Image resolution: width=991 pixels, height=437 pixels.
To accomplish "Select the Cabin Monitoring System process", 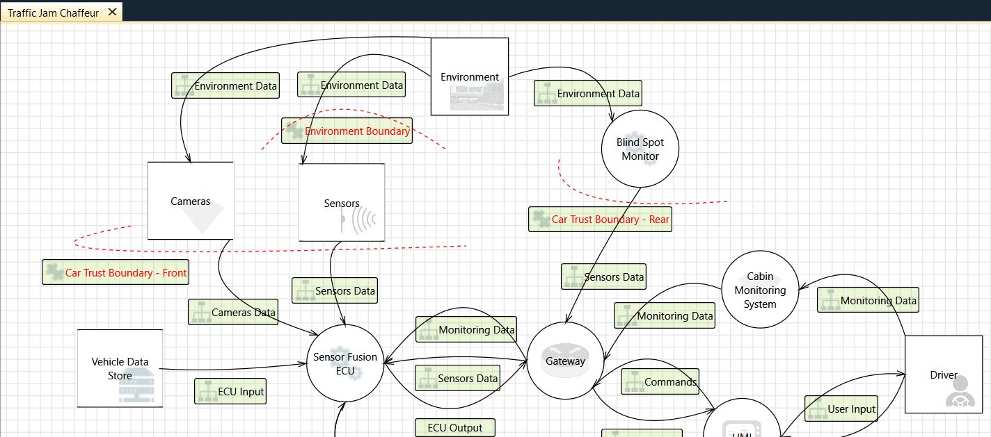I will coord(760,290).
